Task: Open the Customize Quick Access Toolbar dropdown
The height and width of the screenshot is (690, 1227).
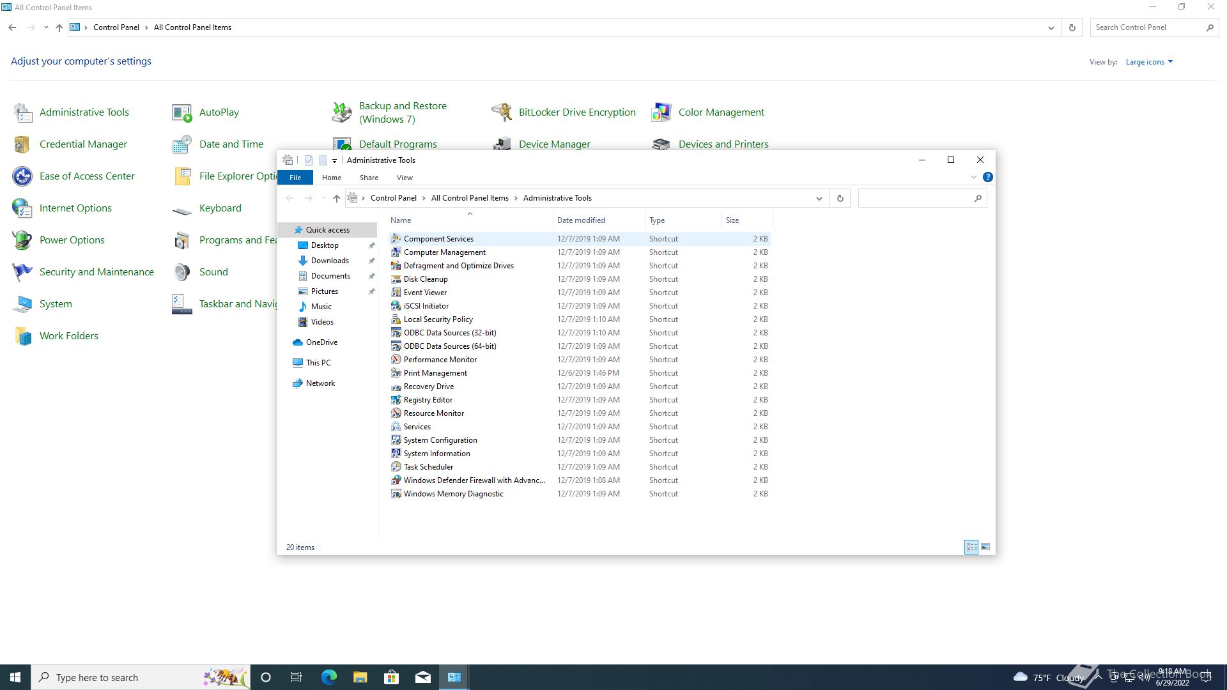Action: [x=334, y=160]
